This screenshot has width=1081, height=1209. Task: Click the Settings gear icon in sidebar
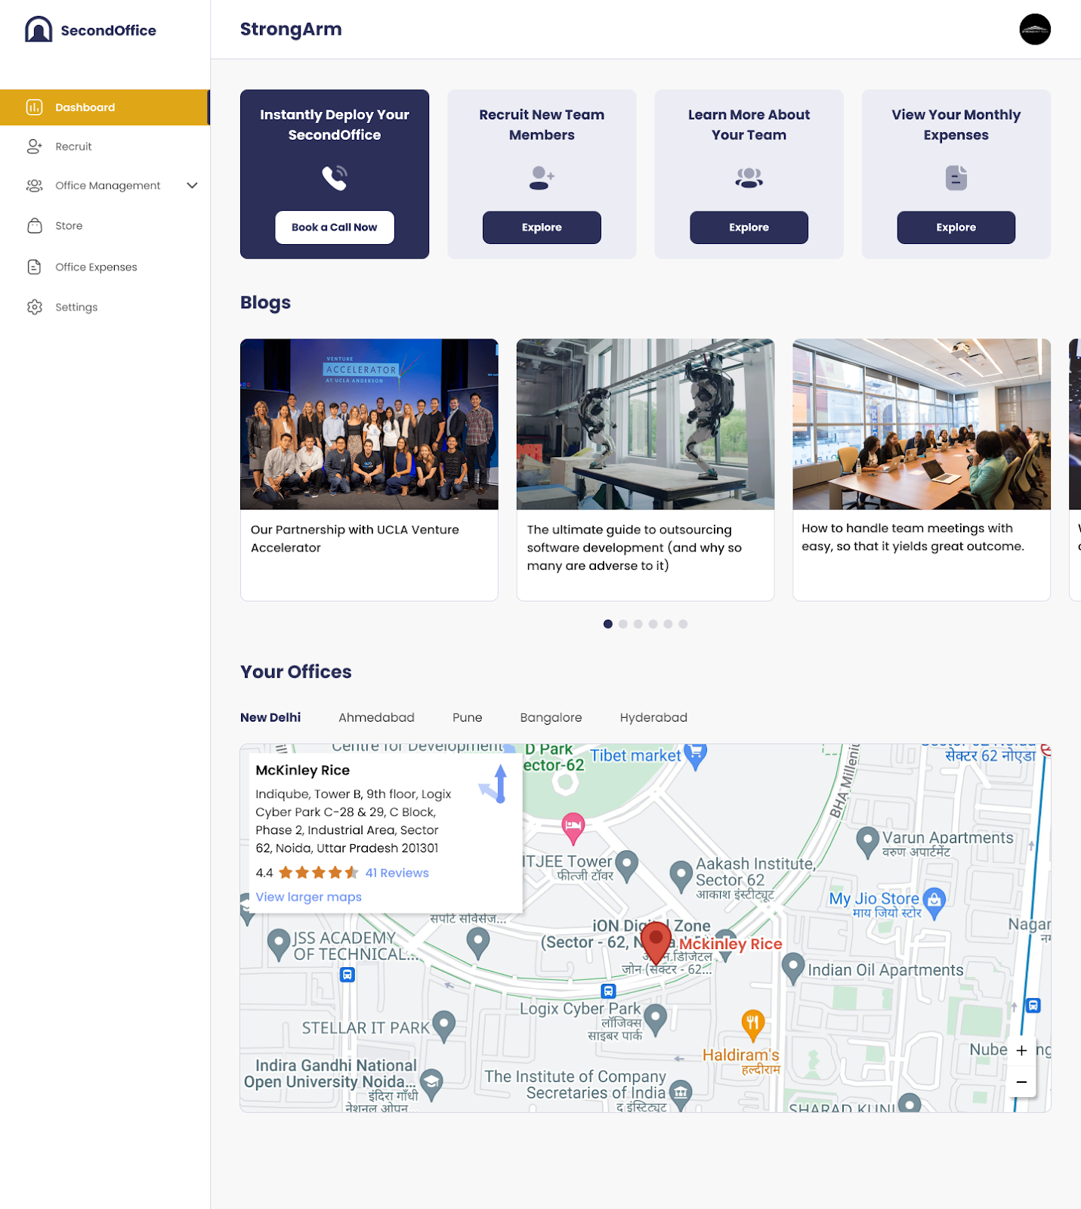tap(34, 307)
